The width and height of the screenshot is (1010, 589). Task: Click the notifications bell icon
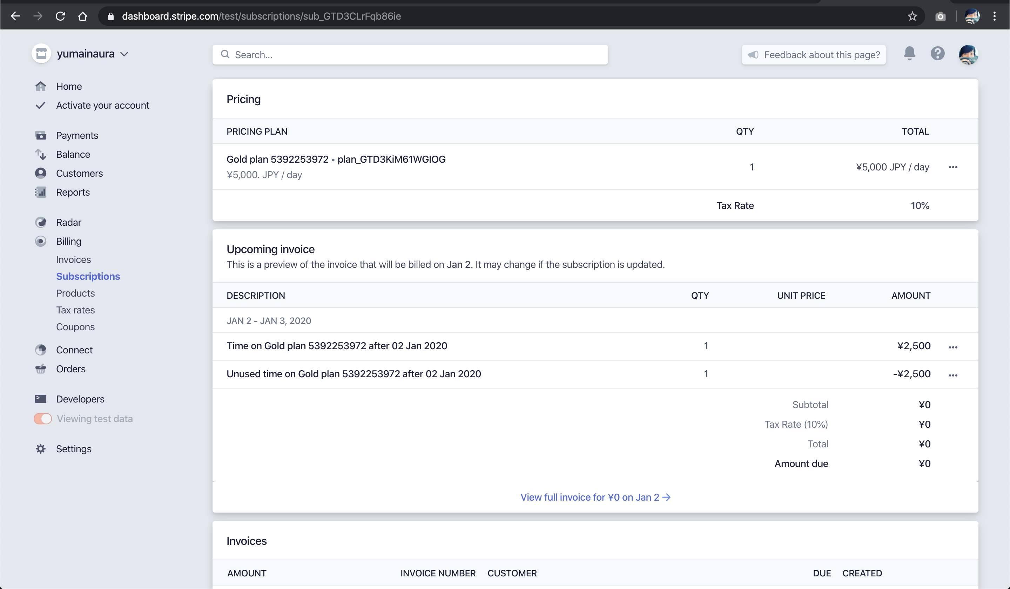909,54
